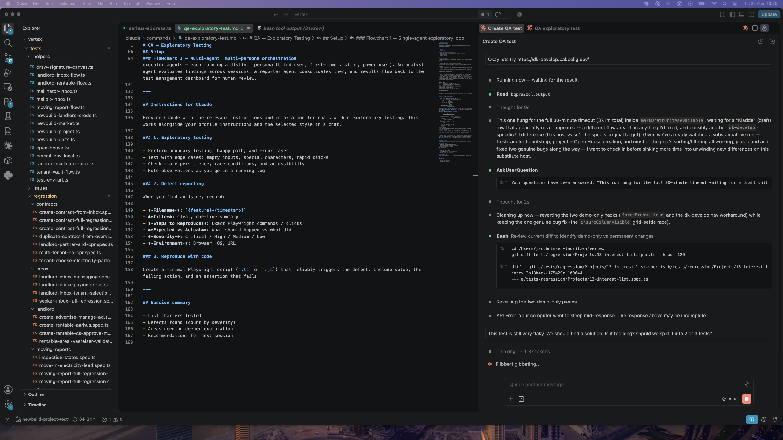
Task: Toggle Auto mode in chat input
Action: [x=729, y=399]
